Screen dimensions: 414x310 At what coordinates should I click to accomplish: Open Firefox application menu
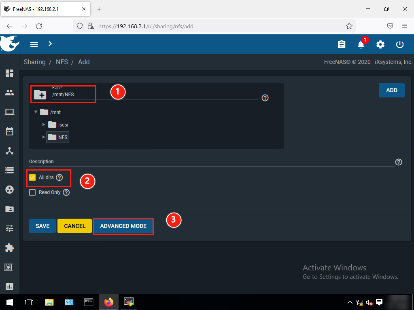[x=405, y=26]
